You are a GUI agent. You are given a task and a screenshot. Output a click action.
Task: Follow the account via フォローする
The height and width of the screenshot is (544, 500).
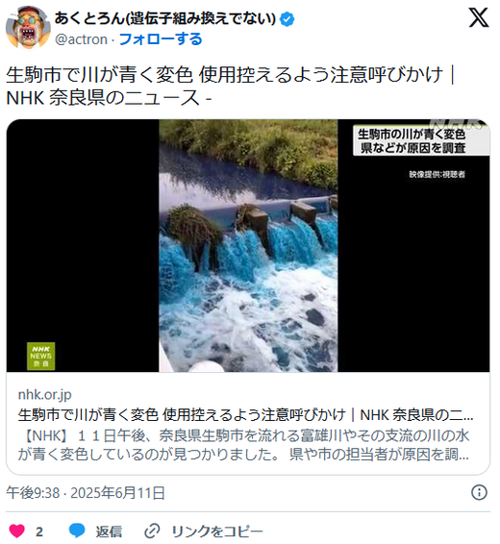pos(161,39)
